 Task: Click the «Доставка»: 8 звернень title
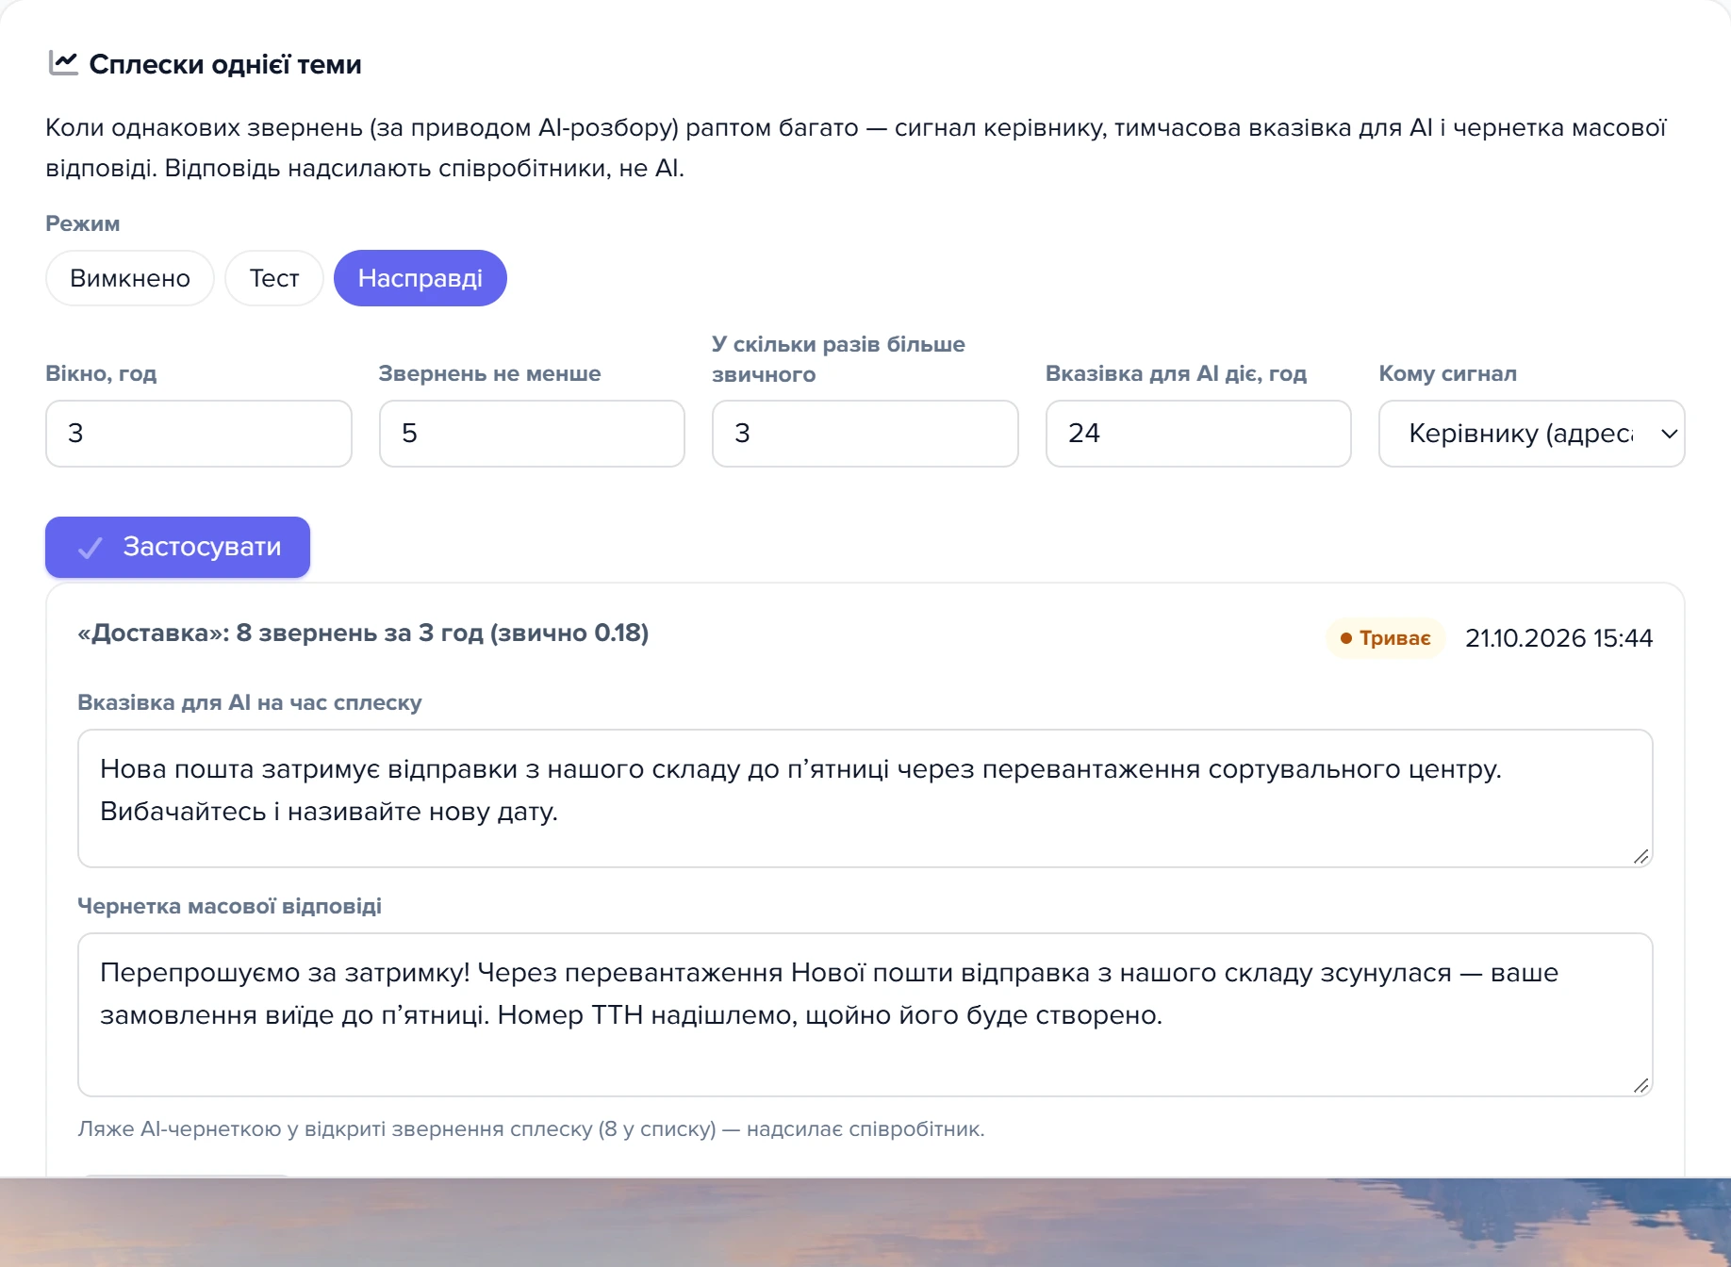click(x=363, y=633)
